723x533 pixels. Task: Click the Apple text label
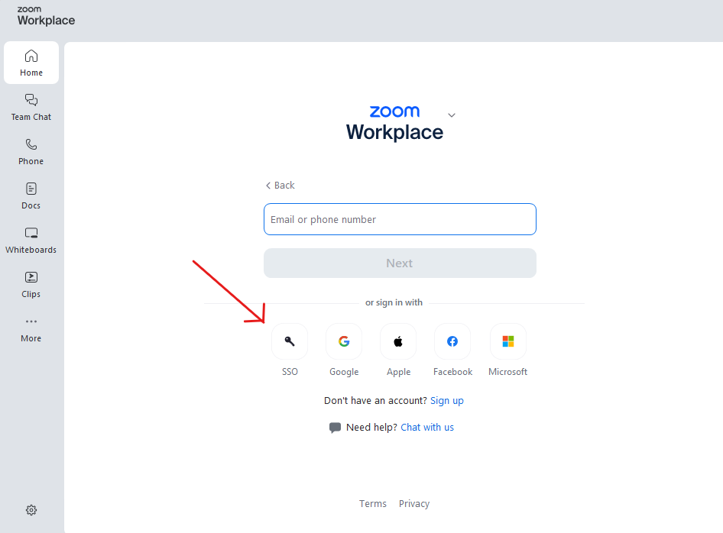click(x=398, y=372)
